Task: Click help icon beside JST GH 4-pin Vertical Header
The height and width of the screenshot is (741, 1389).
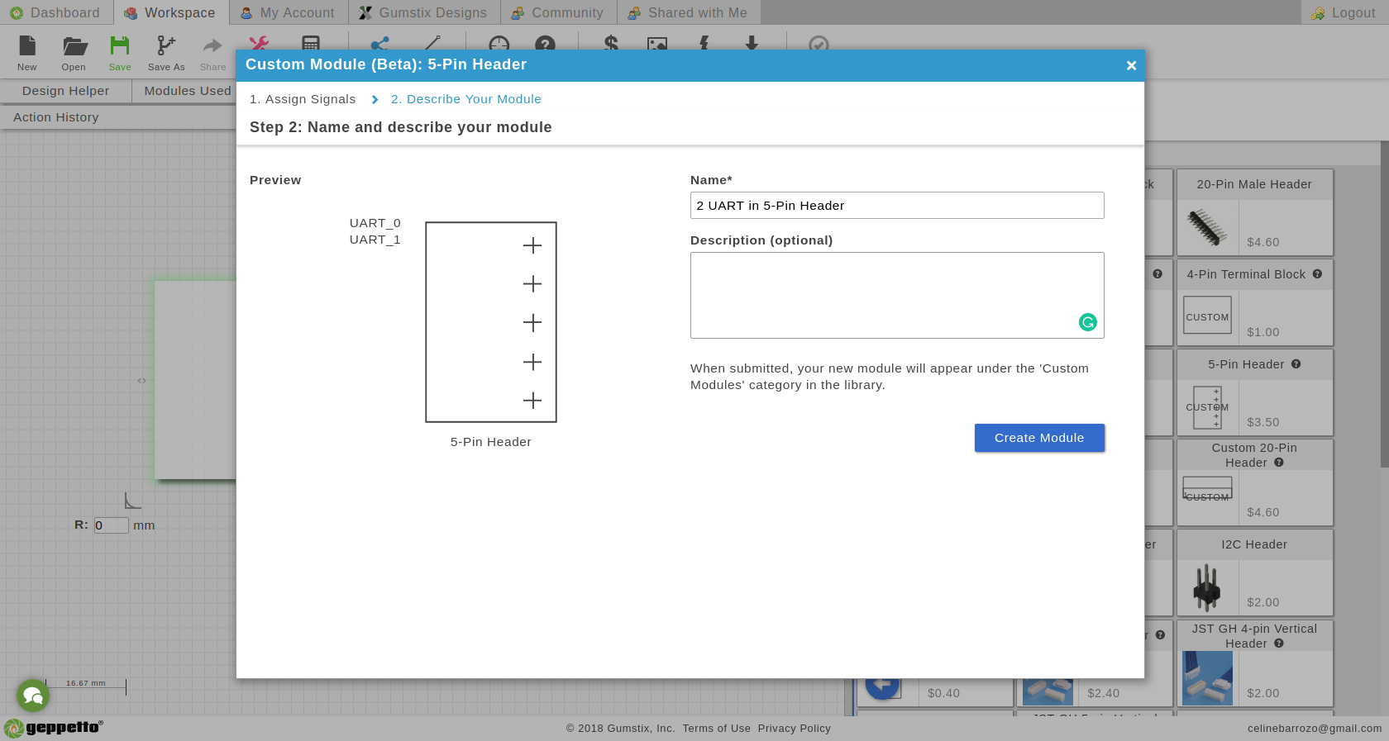Action: [x=1279, y=644]
